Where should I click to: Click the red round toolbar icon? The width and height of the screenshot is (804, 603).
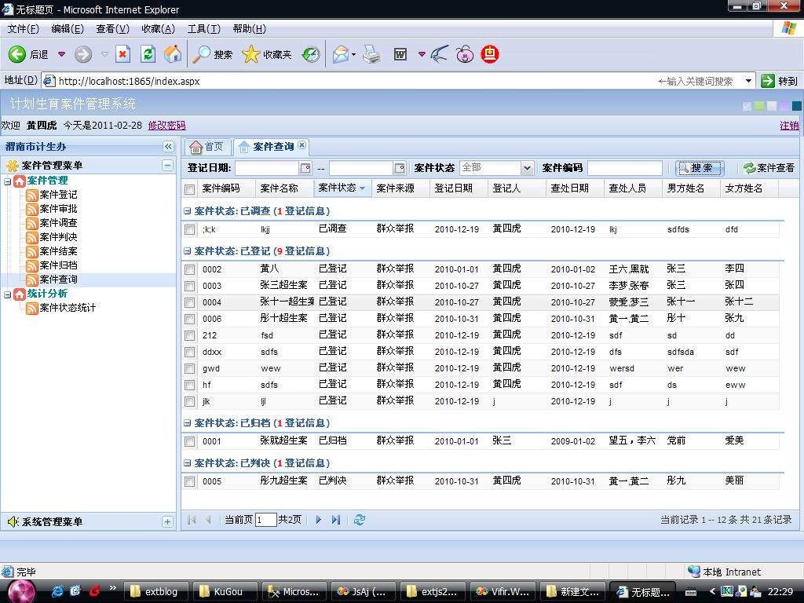coord(490,54)
